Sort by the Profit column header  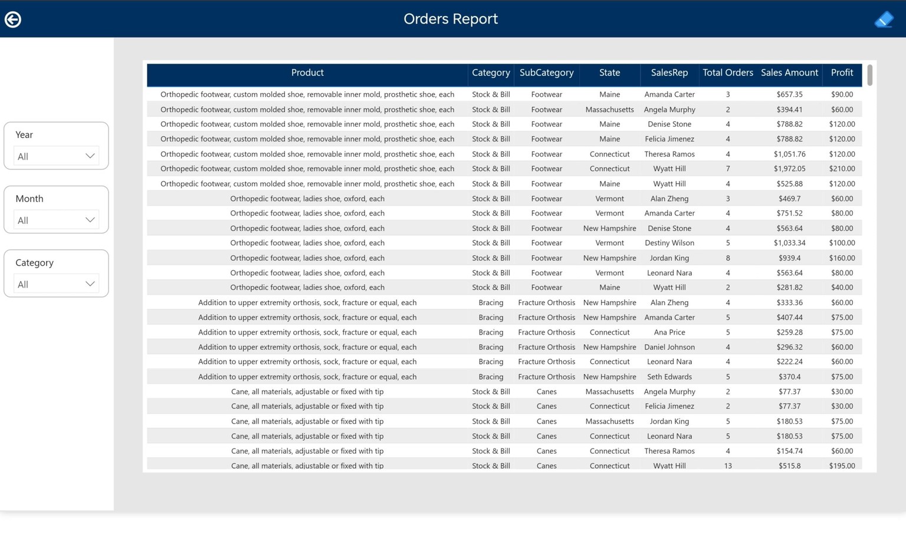coord(842,72)
